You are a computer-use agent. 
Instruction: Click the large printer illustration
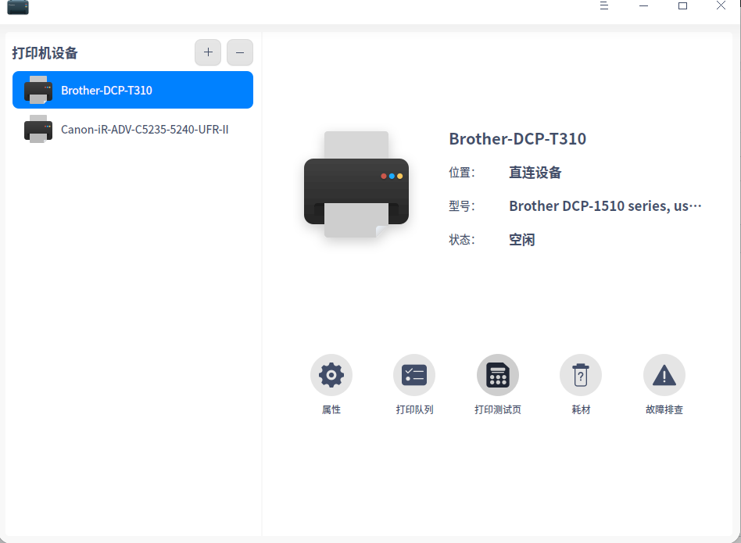pyautogui.click(x=356, y=184)
